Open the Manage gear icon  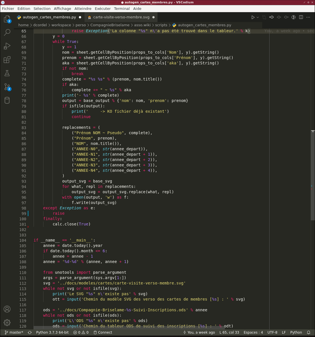[7, 322]
